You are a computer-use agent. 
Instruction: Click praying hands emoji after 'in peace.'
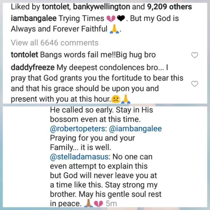pyautogui.click(x=88, y=204)
